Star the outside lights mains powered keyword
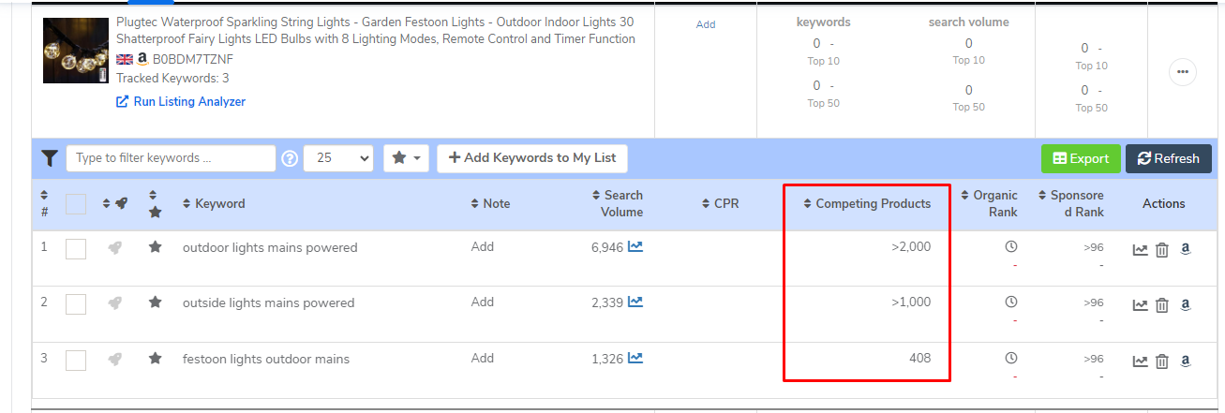Screen dimensions: 1225x413 coord(156,302)
